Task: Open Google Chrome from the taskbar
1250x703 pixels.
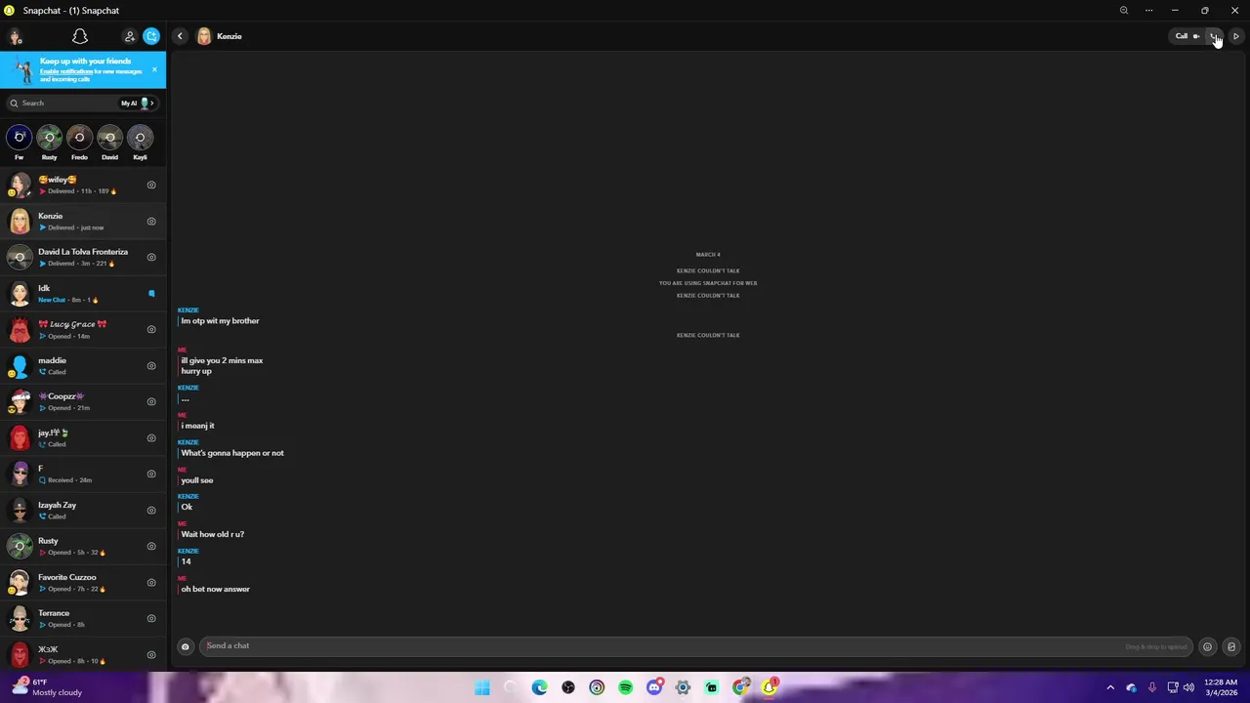Action: click(x=740, y=687)
